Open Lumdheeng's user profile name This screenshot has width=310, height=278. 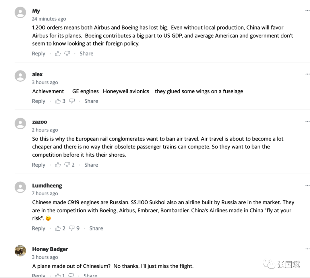click(47, 186)
